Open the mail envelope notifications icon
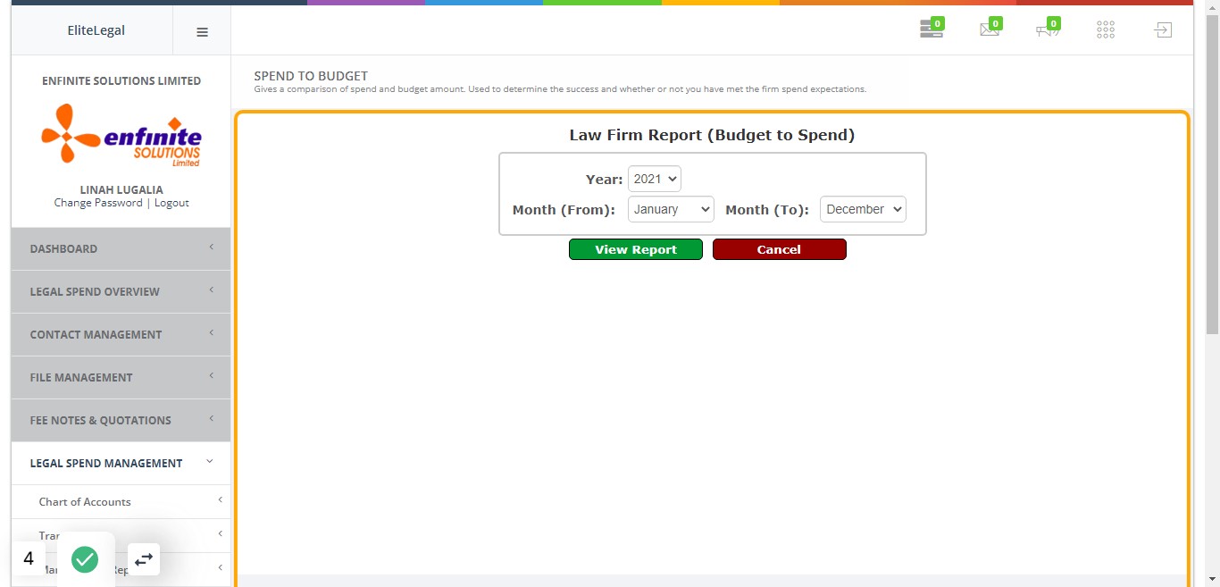 pos(990,29)
